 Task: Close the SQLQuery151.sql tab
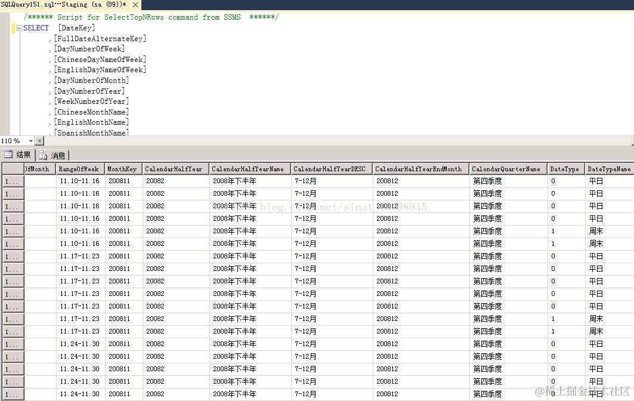(x=135, y=5)
